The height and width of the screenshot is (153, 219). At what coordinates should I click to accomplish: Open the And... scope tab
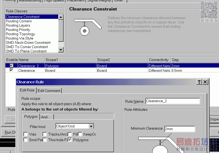pos(47,117)
